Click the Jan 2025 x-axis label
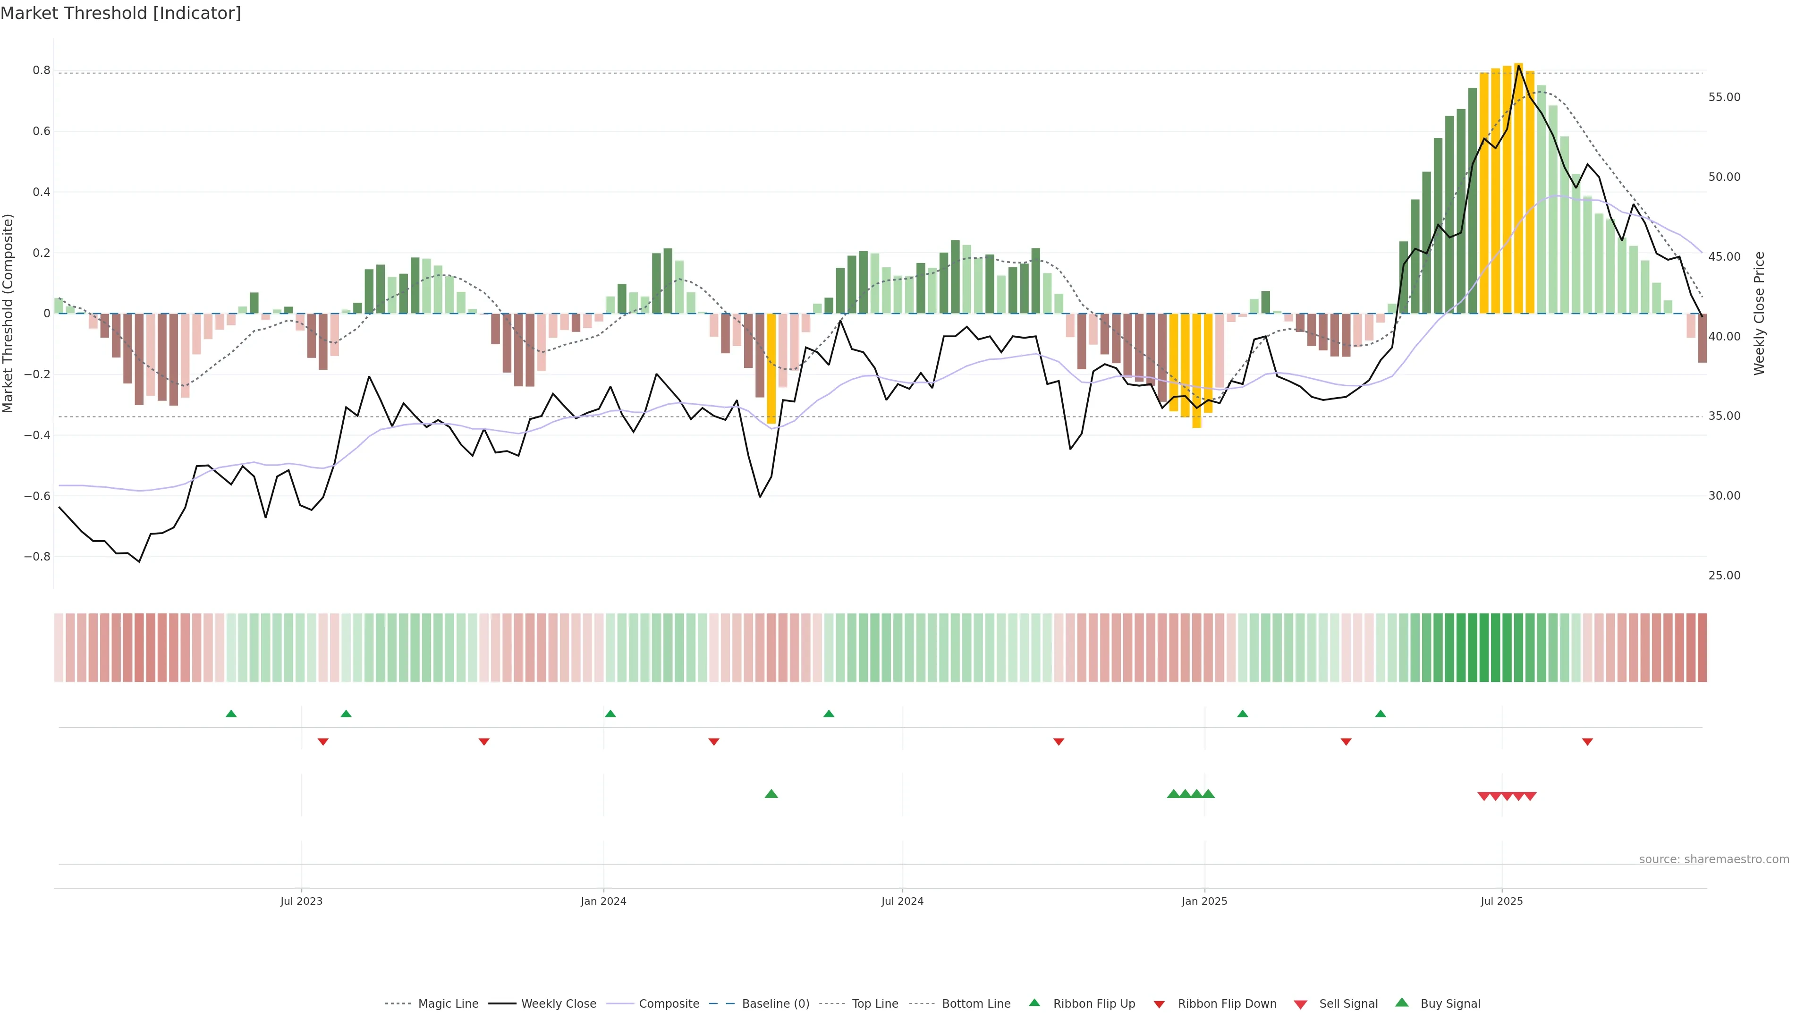 [x=1204, y=901]
